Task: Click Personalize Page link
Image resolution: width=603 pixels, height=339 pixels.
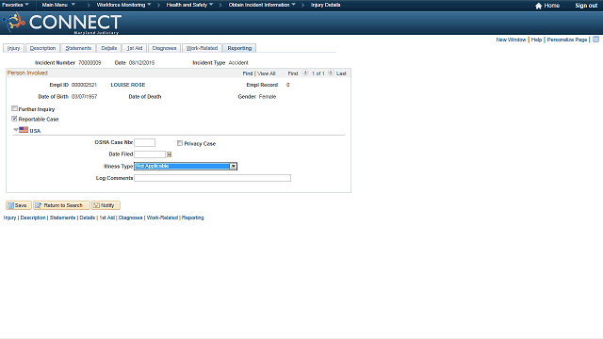Action: pos(567,40)
